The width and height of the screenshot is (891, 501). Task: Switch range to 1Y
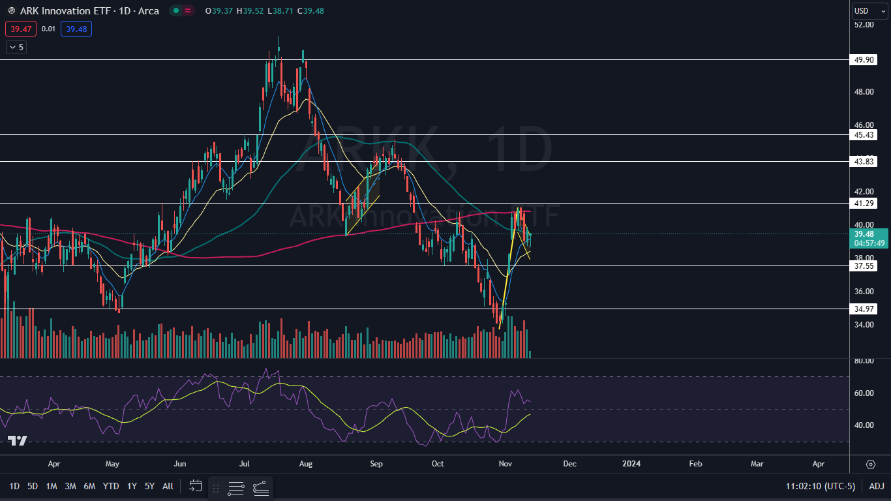132,486
